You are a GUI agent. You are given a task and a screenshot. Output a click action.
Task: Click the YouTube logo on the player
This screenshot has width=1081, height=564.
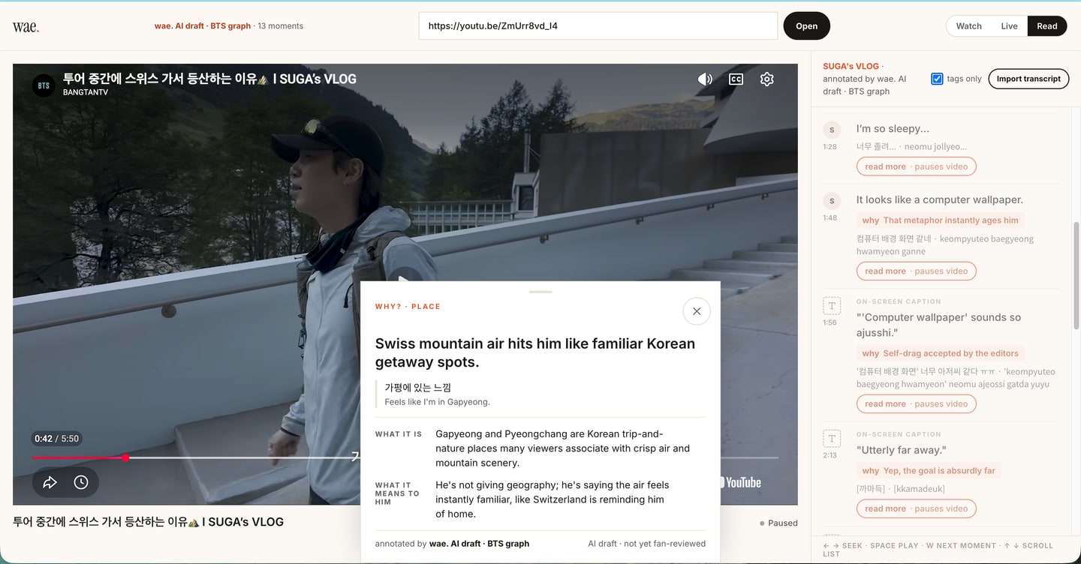click(x=739, y=482)
